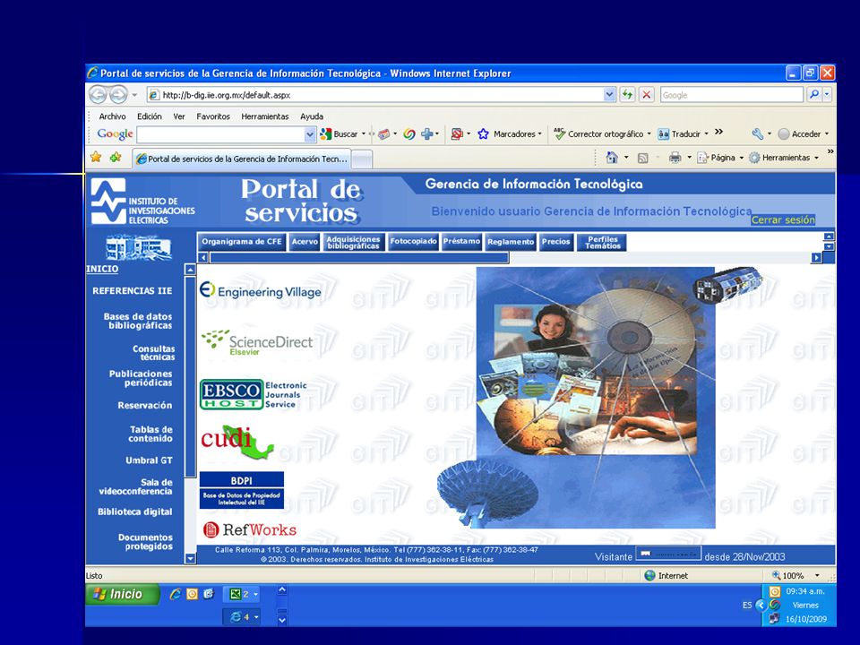Image resolution: width=860 pixels, height=645 pixels.
Task: Expand the Marcadores dropdown
Action: point(539,133)
